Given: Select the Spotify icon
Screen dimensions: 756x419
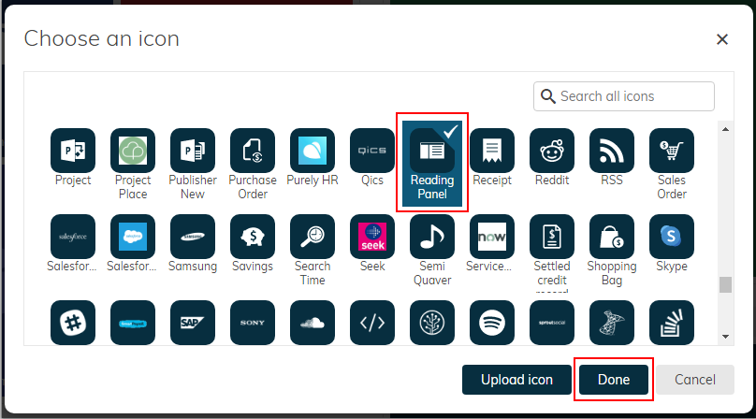Looking at the screenshot, I should [492, 323].
